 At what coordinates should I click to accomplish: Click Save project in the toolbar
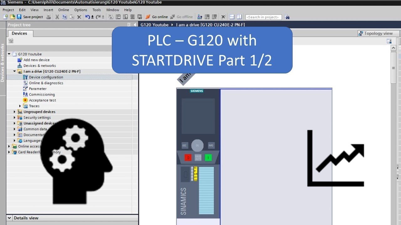pyautogui.click(x=30, y=17)
